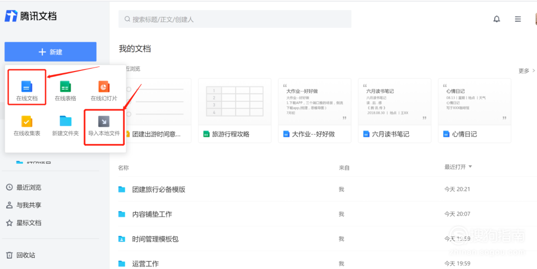Screen dimensions: 537x269
Task: Open the 时间管理模板包 shared folder
Action: 323,239
